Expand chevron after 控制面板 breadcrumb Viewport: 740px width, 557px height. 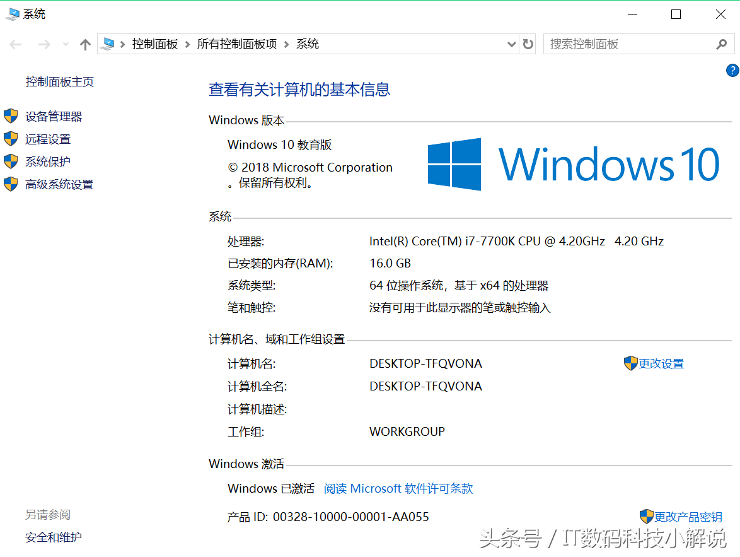[187, 44]
